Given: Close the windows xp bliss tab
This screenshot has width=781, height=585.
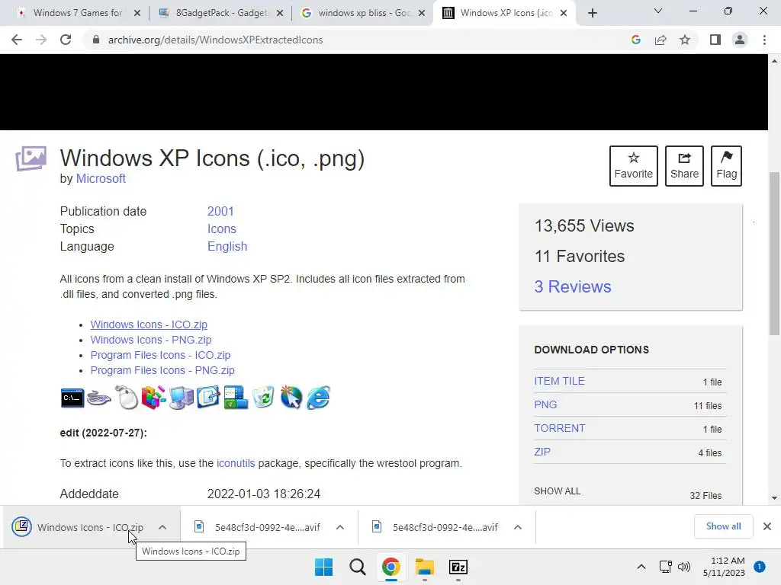Looking at the screenshot, I should coord(422,14).
